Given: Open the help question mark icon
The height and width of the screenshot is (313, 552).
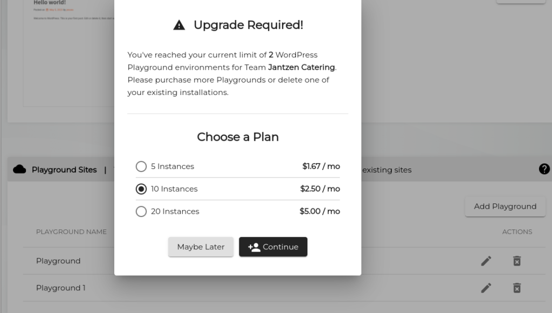Looking at the screenshot, I should click(544, 169).
